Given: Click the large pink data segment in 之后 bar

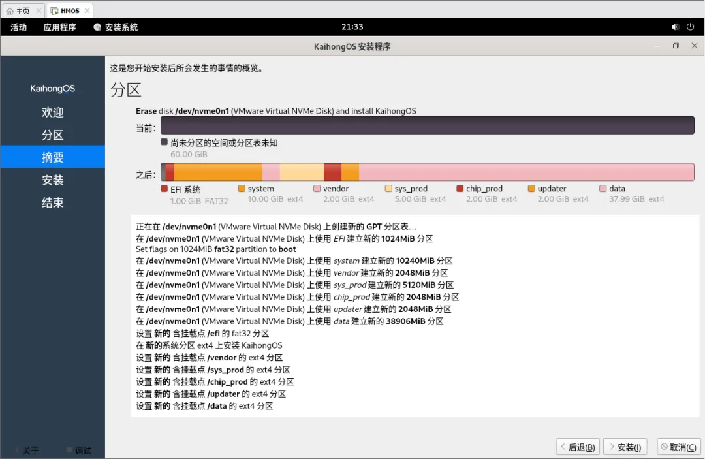Looking at the screenshot, I should (x=527, y=172).
